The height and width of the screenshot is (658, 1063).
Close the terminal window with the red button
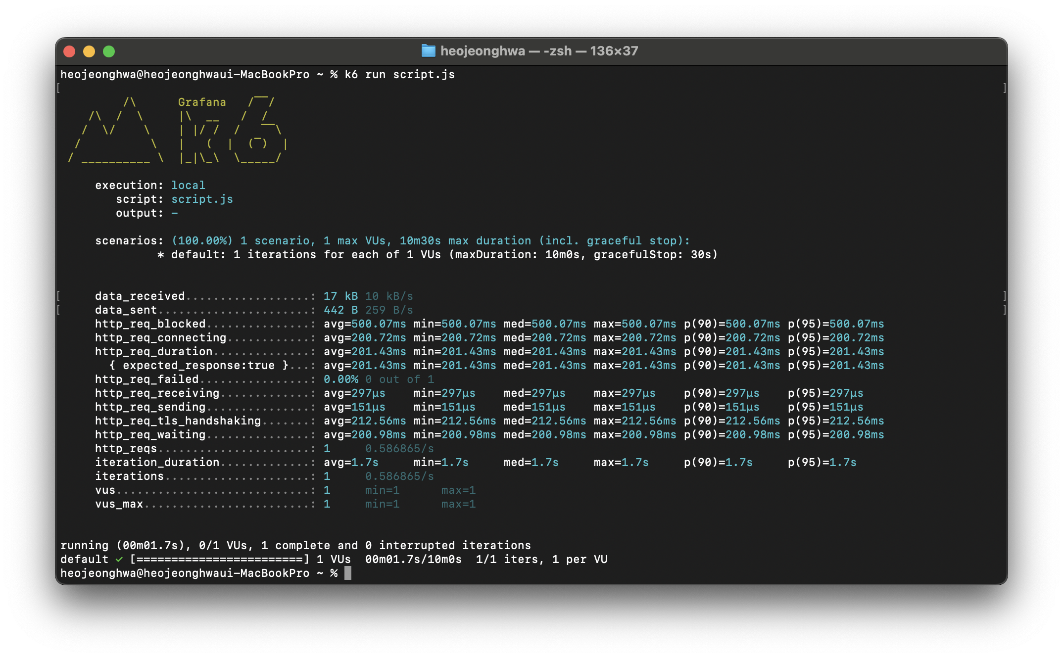[69, 51]
